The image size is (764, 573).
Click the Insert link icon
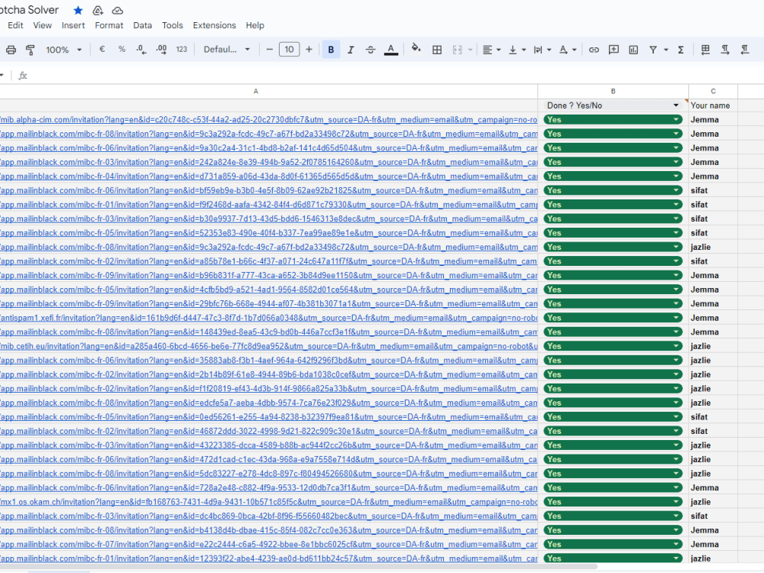594,50
